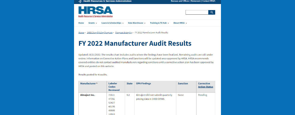Screen dimensions: 295x115
Task: Expand the Loans & Scholarships menu
Action: click(x=113, y=23)
